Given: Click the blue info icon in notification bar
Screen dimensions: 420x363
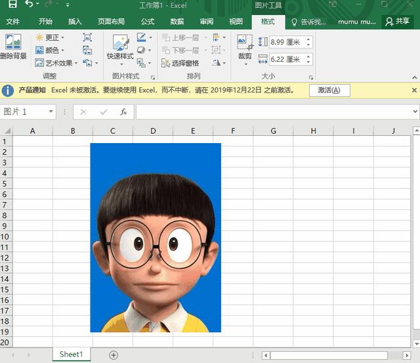Looking at the screenshot, I should (7, 91).
